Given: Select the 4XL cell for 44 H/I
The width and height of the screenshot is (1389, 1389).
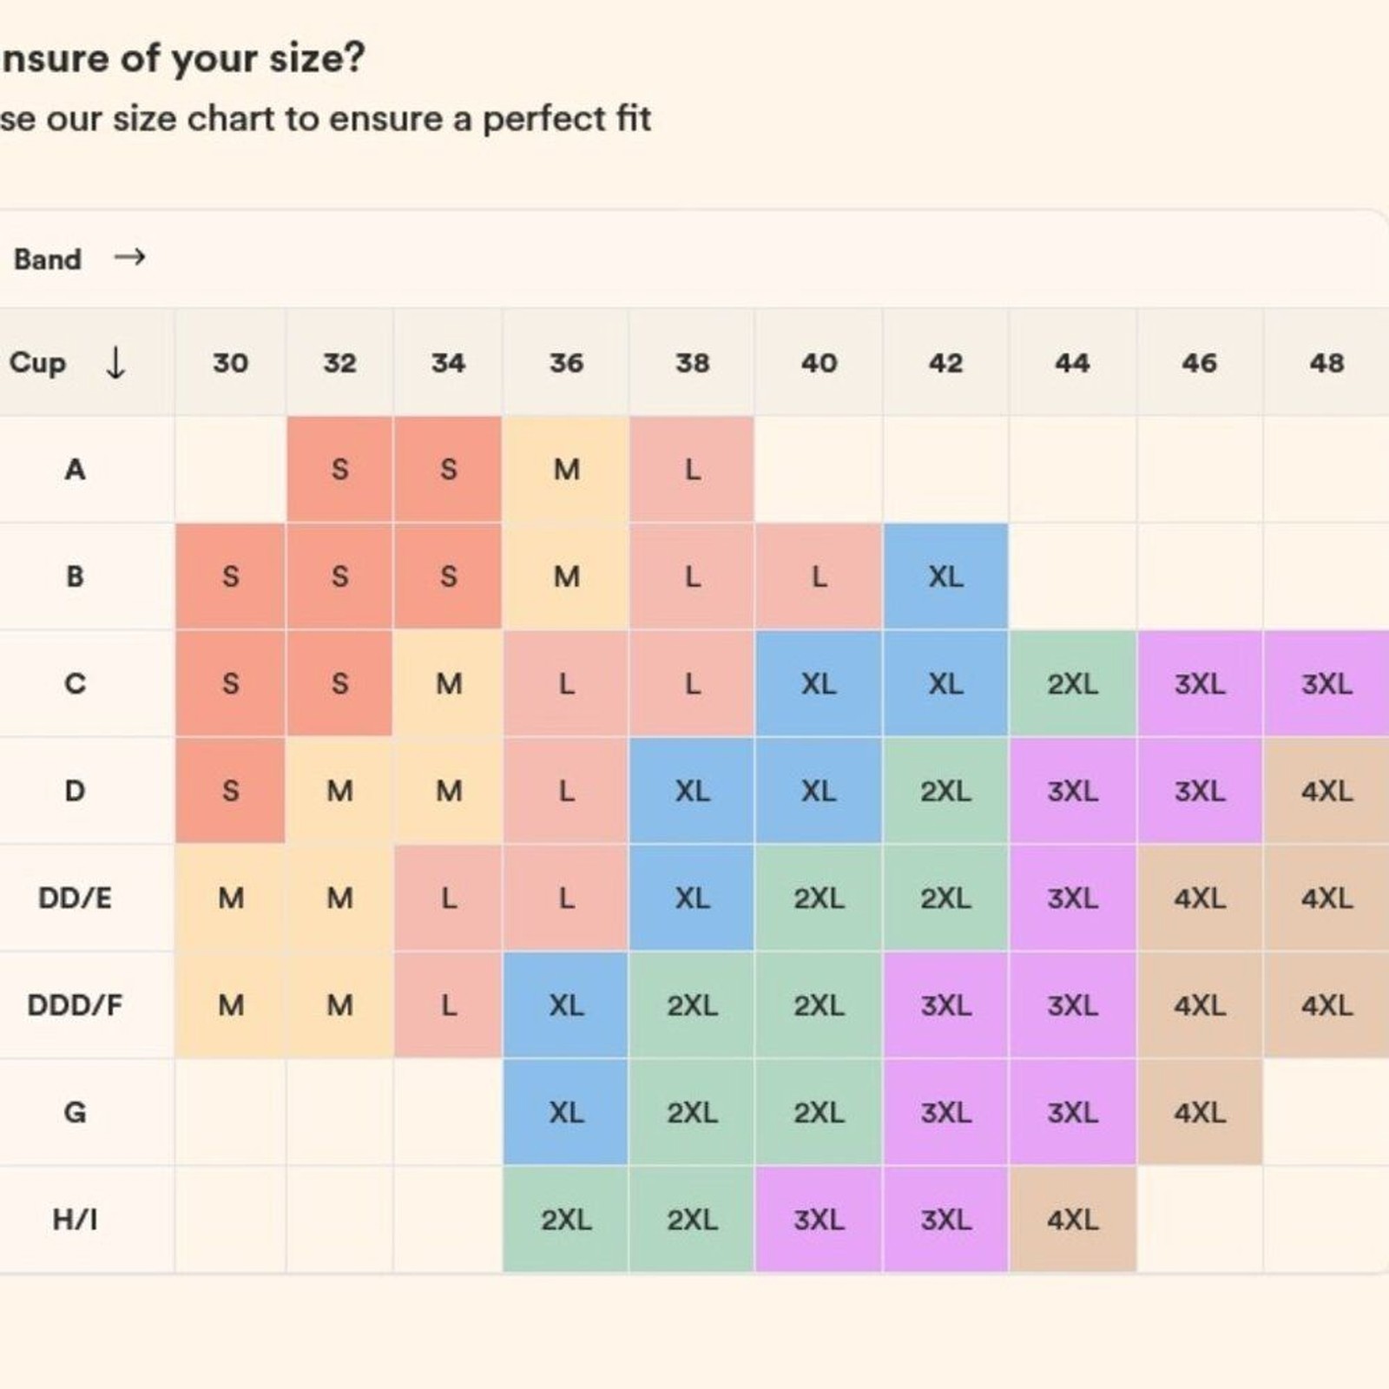Looking at the screenshot, I should click(1072, 1219).
